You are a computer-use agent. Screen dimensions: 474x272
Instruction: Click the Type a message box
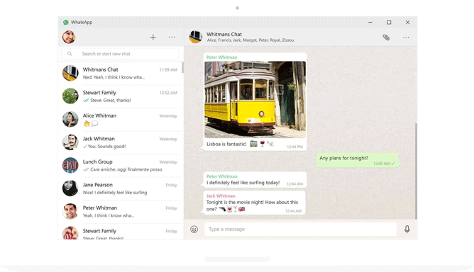[x=300, y=229]
